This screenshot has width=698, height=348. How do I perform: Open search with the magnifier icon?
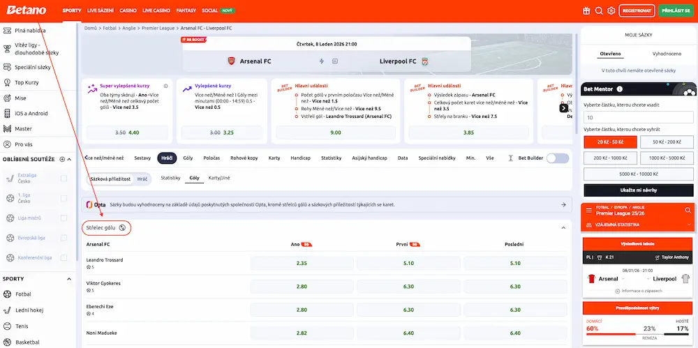pyautogui.click(x=599, y=10)
